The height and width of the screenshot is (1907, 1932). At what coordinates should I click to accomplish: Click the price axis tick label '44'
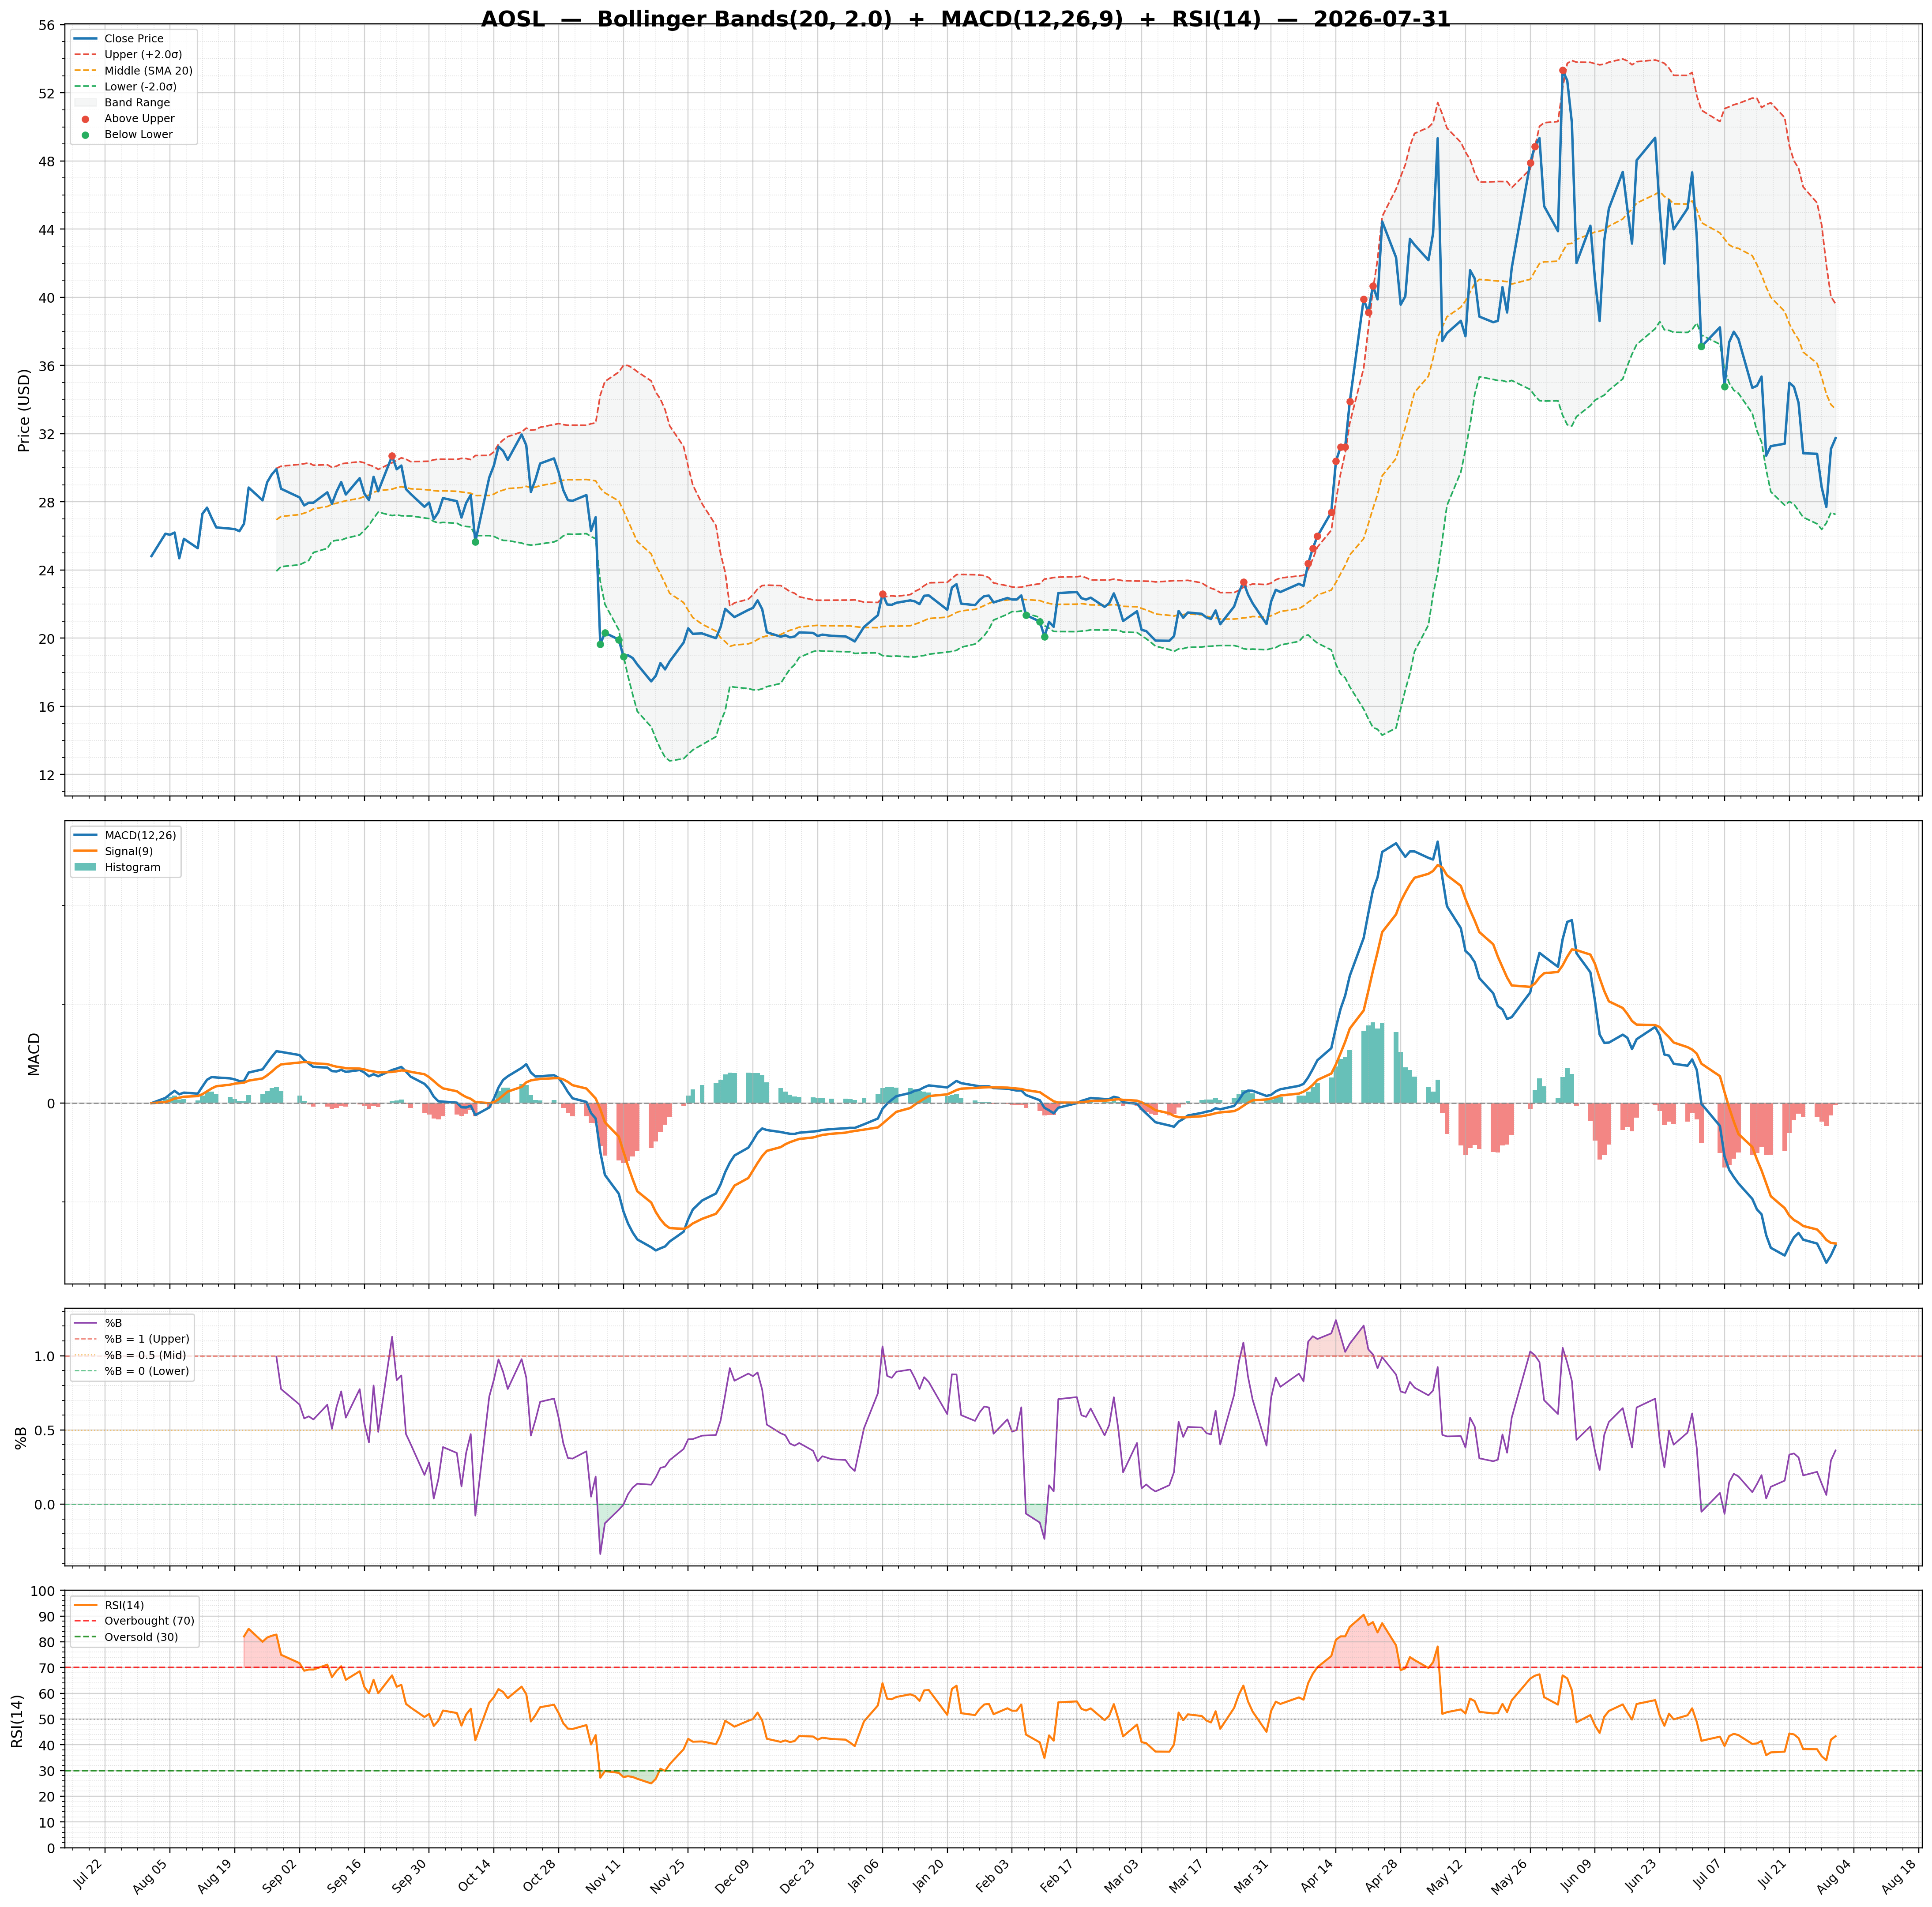tap(47, 229)
